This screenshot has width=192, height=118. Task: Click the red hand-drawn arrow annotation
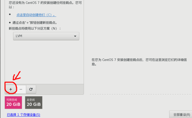pyautogui.click(x=17, y=76)
